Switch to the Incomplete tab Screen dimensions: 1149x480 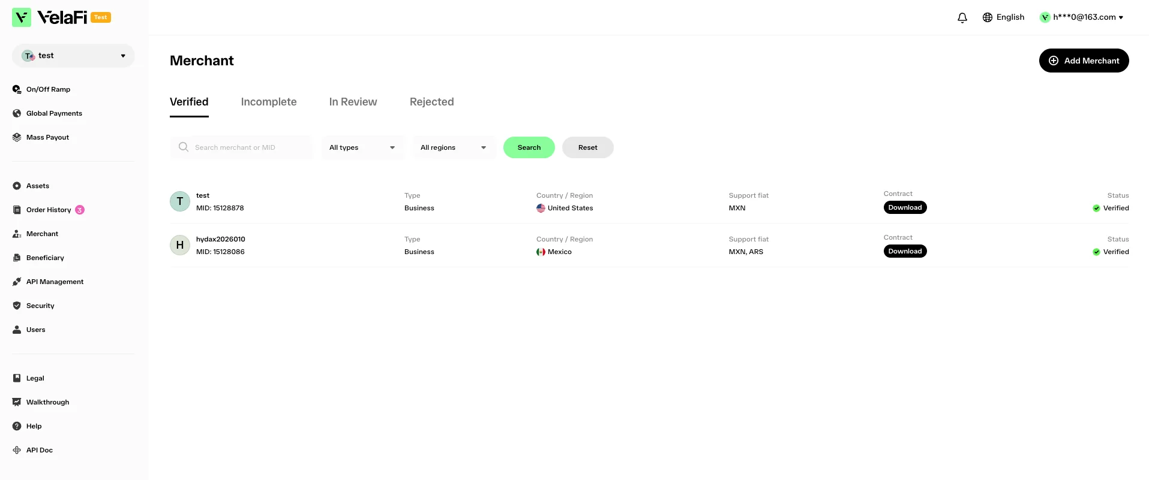click(269, 102)
